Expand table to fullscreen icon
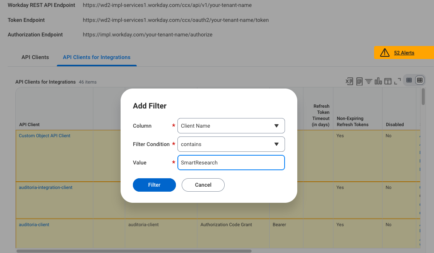Viewport: 434px width, 253px height. (x=398, y=81)
